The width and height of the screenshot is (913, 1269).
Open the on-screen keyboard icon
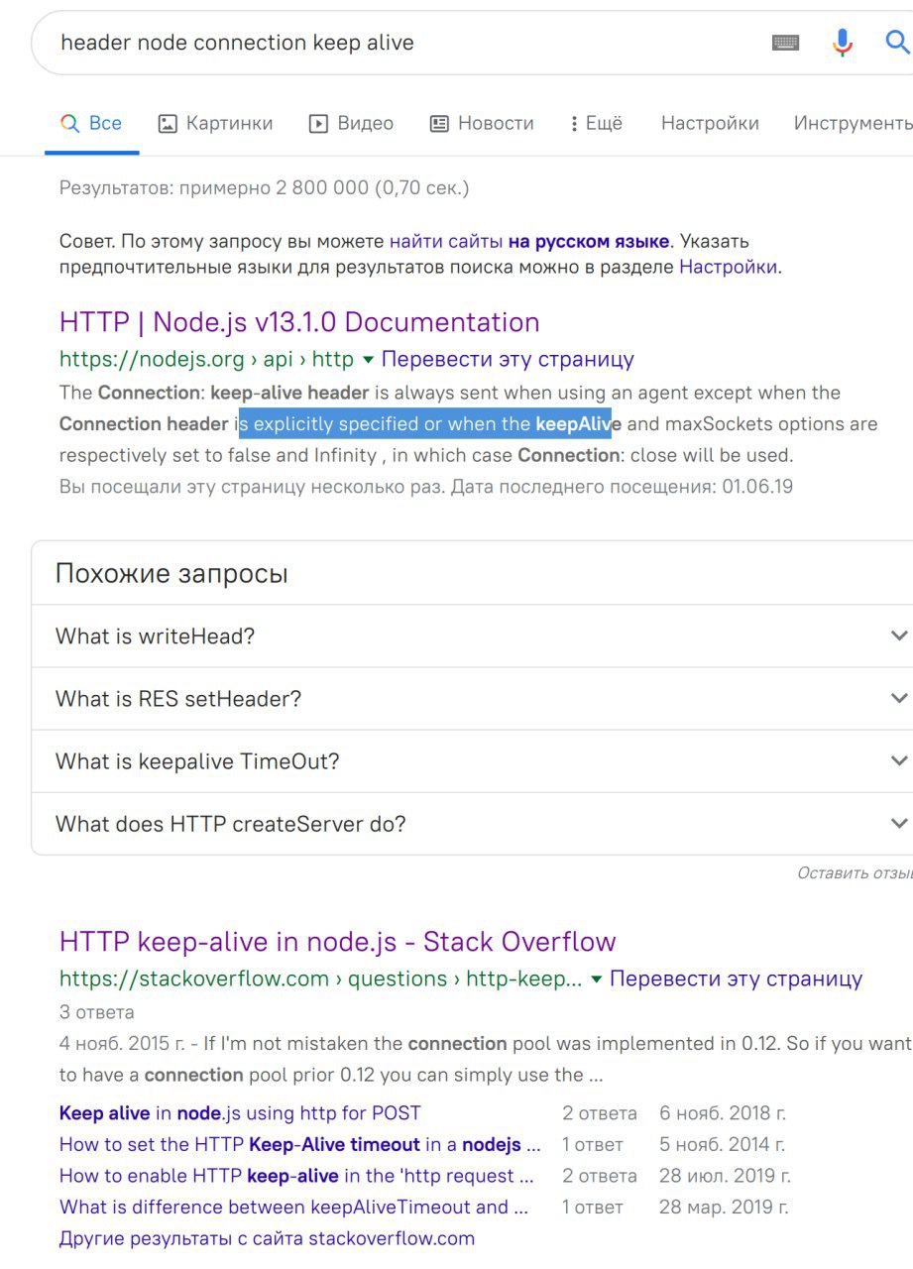click(785, 43)
